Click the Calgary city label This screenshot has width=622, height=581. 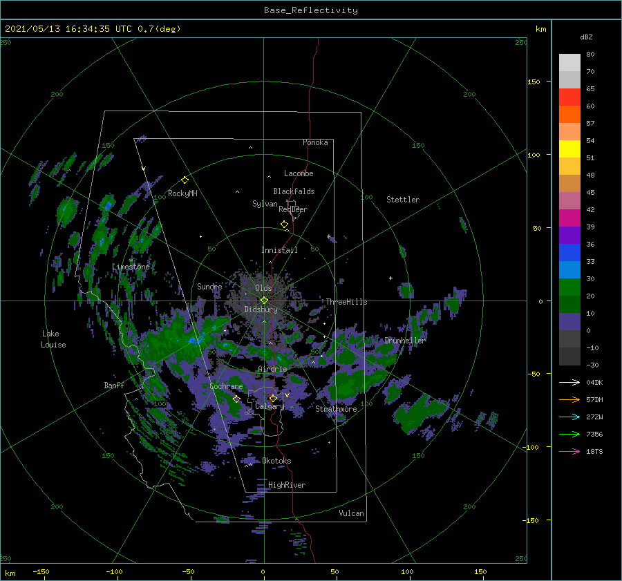pyautogui.click(x=270, y=406)
